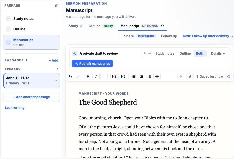Select Outline as draft source
The width and height of the screenshot is (234, 159).
pyautogui.click(x=185, y=53)
